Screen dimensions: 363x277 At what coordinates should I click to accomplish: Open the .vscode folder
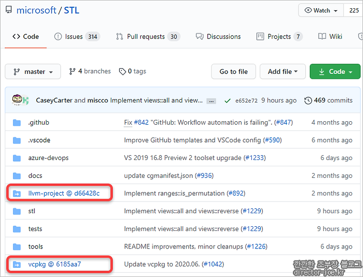tap(39, 140)
